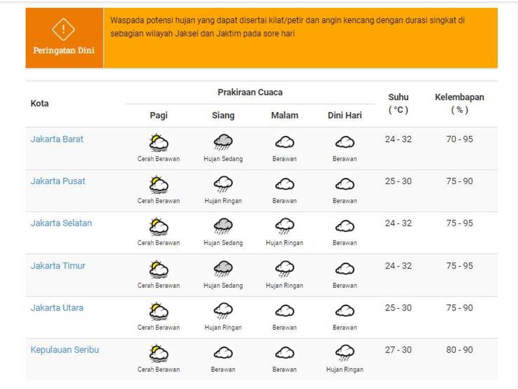Viewport: 518px width, 389px height.
Task: Go to Jakarta Utara forecast page
Action: click(x=57, y=308)
